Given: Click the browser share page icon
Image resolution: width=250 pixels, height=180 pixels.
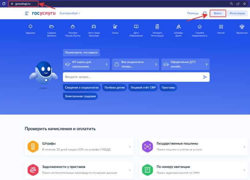Looking at the screenshot, I should [x=238, y=4].
